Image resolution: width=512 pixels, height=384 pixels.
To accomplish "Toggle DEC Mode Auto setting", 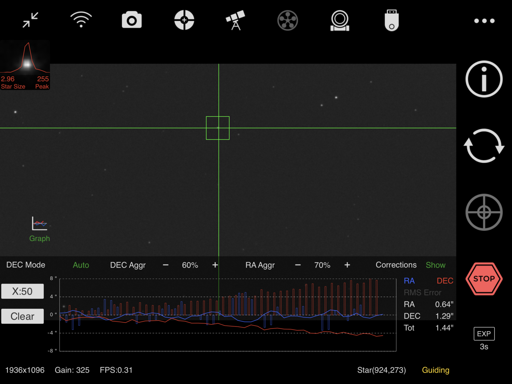I will coord(81,265).
